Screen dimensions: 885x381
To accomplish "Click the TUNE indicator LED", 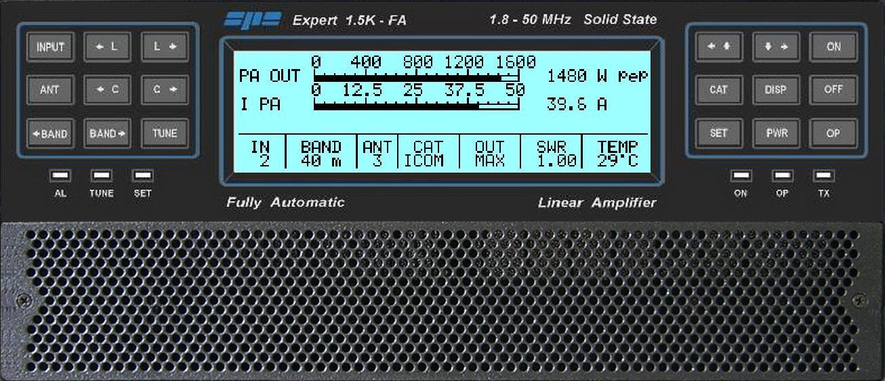I will (x=102, y=176).
